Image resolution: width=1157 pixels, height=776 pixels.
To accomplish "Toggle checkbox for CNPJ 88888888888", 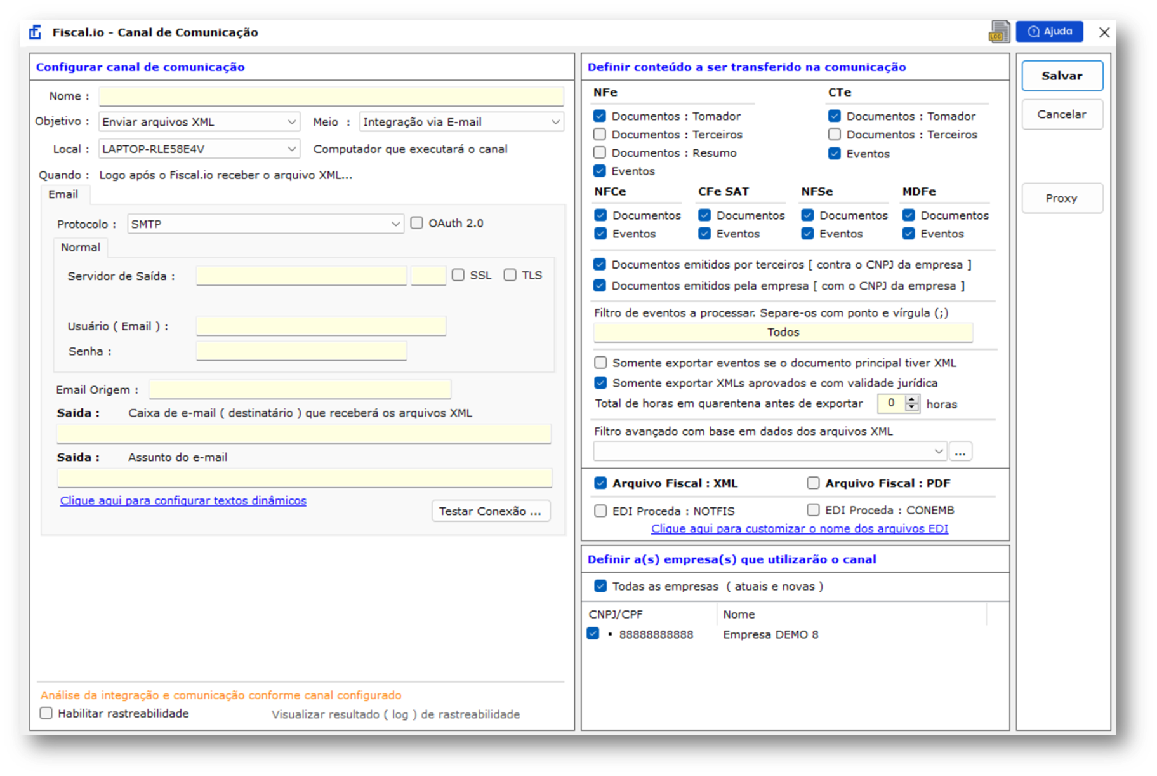I will [x=593, y=634].
